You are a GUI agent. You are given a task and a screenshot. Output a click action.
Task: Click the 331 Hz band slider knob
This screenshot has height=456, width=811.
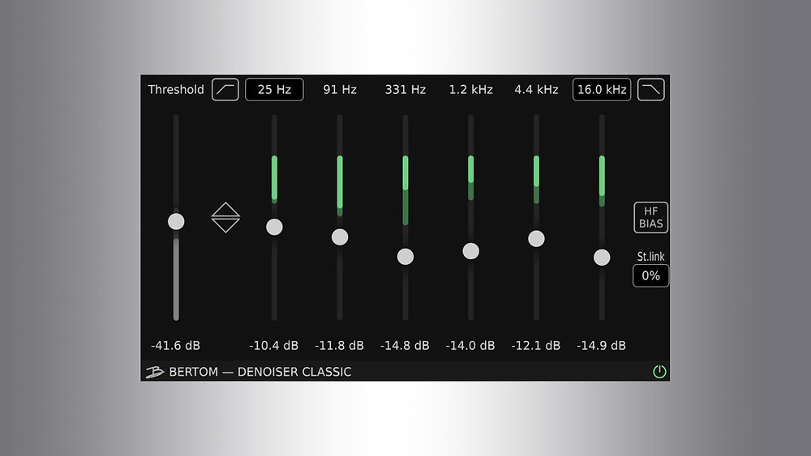click(405, 257)
